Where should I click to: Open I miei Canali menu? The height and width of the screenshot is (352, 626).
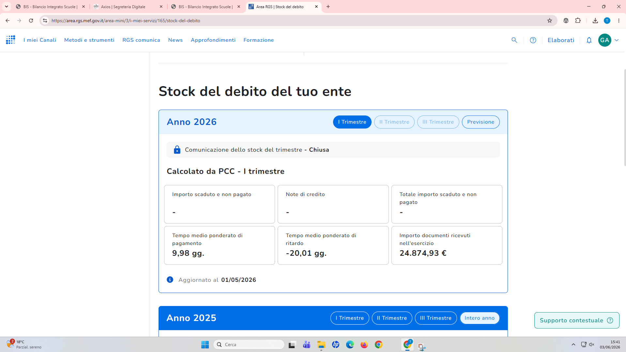point(40,40)
